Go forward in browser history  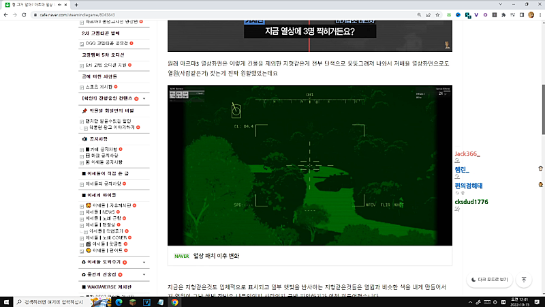pos(14,15)
